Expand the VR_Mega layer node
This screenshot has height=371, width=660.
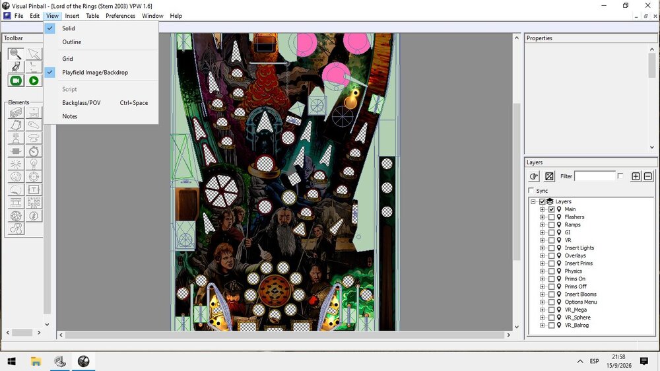(x=542, y=310)
